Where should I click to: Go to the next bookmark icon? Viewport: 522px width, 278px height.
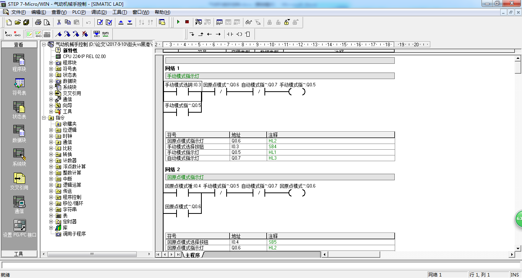click(67, 34)
